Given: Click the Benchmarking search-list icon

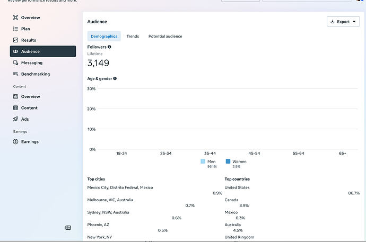Looking at the screenshot, I should (15, 74).
